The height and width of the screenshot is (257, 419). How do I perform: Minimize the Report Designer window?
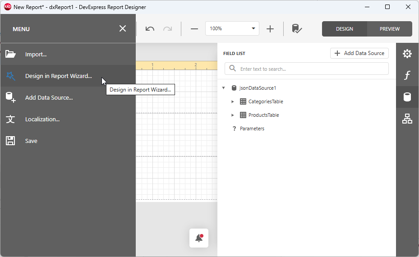point(367,7)
